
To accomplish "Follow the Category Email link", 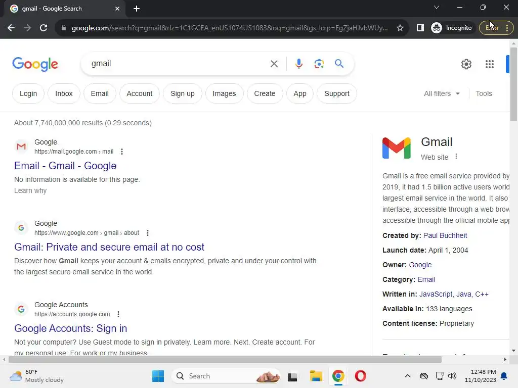I will click(x=426, y=279).
